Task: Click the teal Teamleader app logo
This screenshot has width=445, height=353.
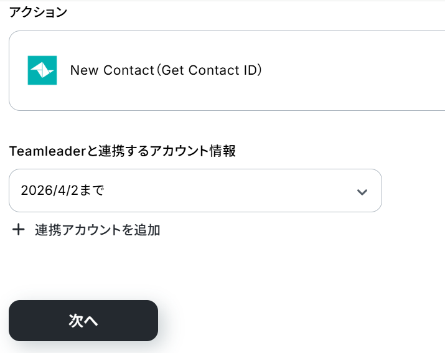Action: tap(42, 70)
